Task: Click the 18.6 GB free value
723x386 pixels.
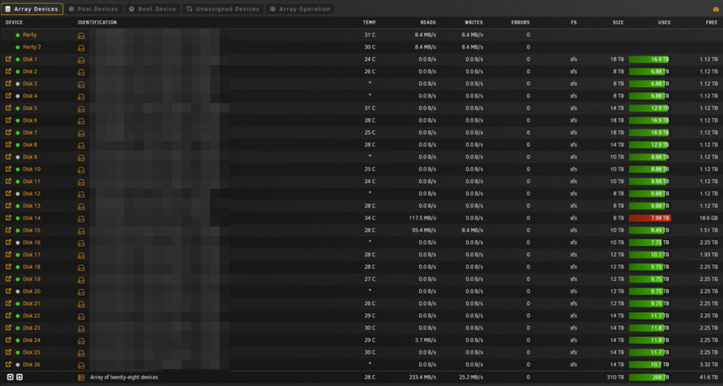Action: [x=708, y=218]
